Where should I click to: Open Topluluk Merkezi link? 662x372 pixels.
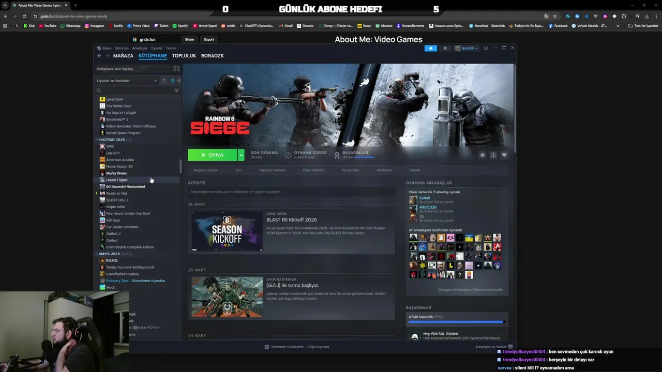tap(273, 170)
